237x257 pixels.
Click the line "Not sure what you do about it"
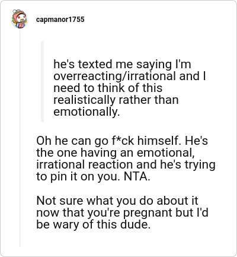coord(117,201)
